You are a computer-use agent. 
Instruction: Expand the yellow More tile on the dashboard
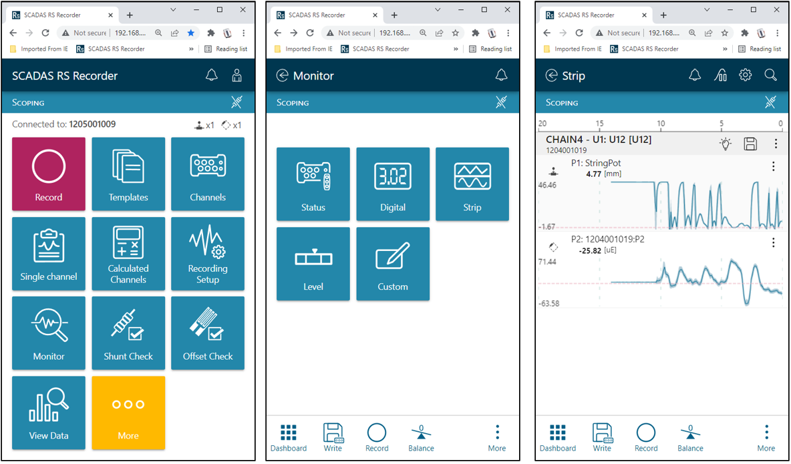point(128,412)
